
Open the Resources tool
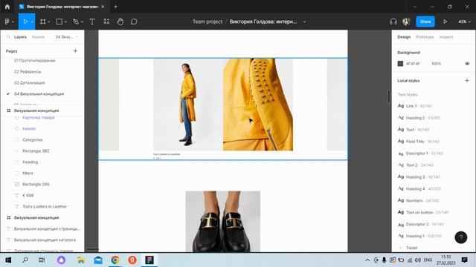point(106,22)
